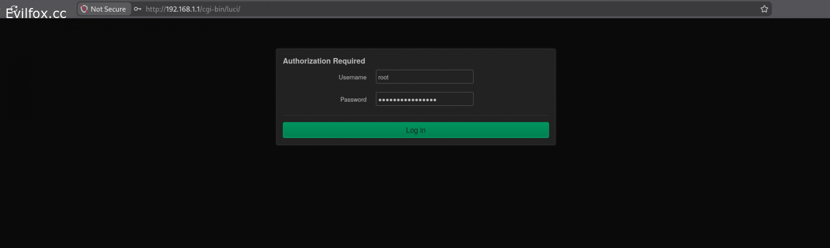Click the Username label text

point(352,78)
